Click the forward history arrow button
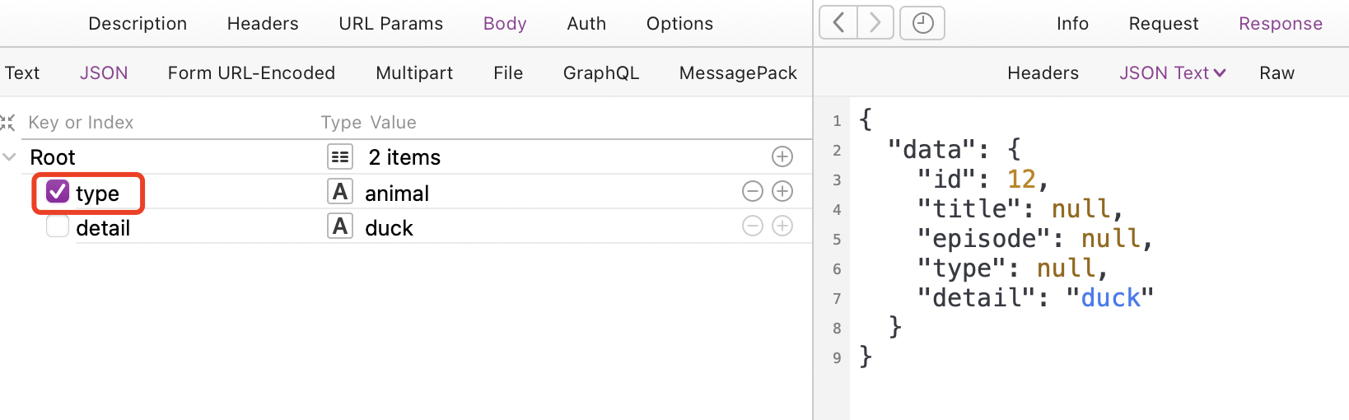The image size is (1349, 420). 875,23
